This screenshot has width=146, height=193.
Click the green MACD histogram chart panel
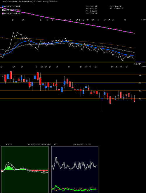[x=25, y=170]
